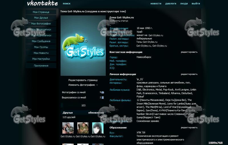Click Изменить фотографию link
The image size is (228, 145).
pyautogui.click(x=82, y=85)
